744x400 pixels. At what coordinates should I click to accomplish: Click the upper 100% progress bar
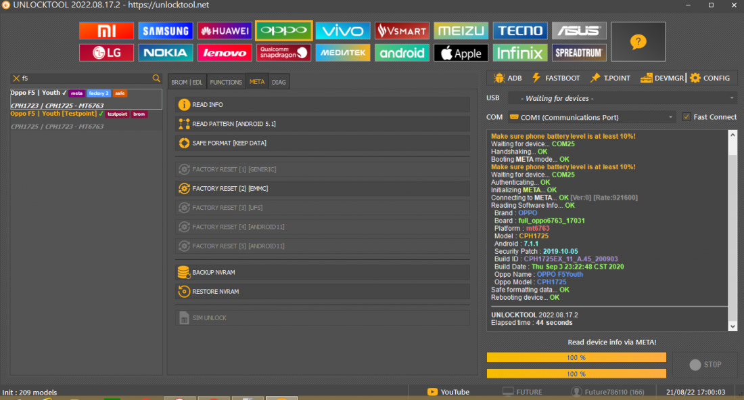pyautogui.click(x=576, y=357)
